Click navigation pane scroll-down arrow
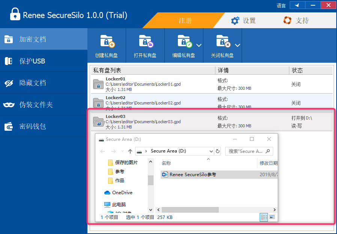This screenshot has width=337, height=234. [x=150, y=210]
